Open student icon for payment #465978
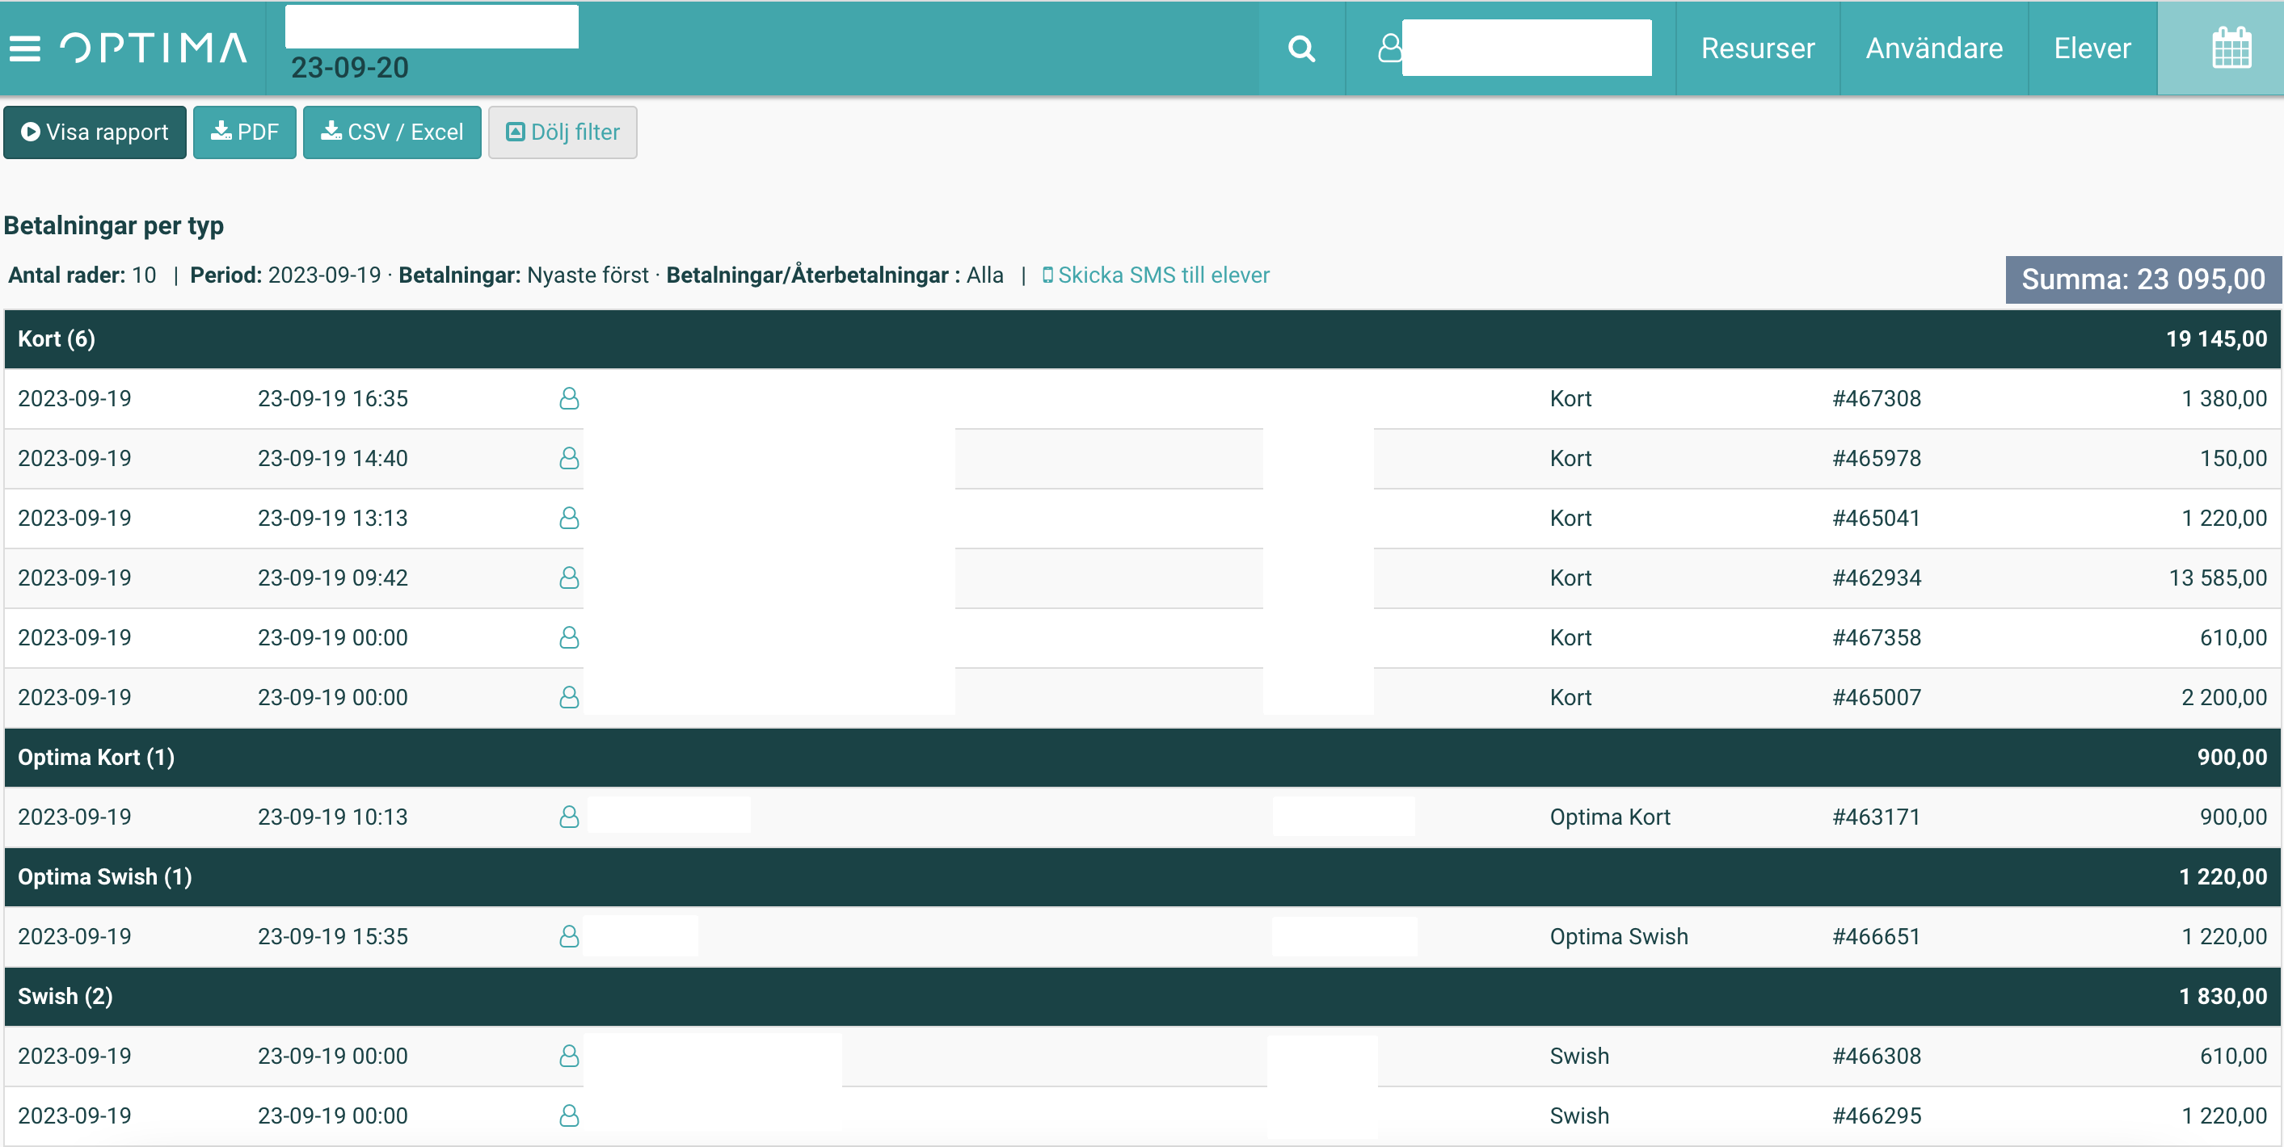Screen dimensions: 2284x1147 (x=569, y=458)
